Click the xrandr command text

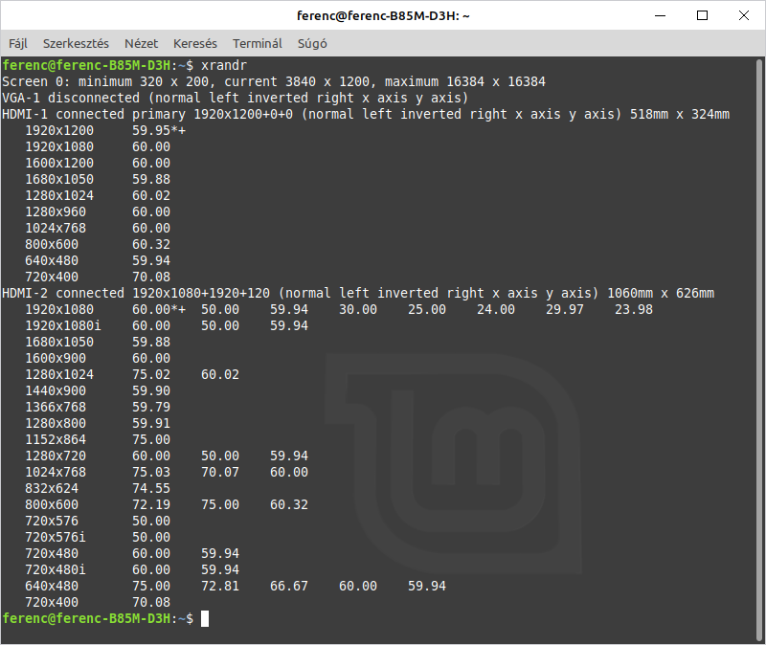(x=224, y=65)
